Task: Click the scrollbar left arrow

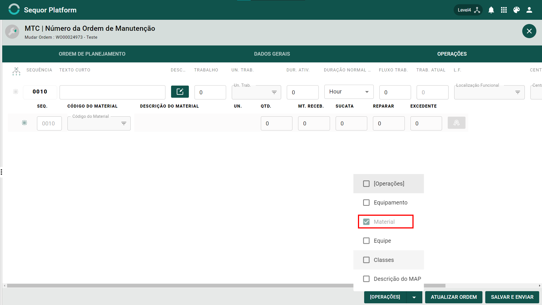Action: 5,286
